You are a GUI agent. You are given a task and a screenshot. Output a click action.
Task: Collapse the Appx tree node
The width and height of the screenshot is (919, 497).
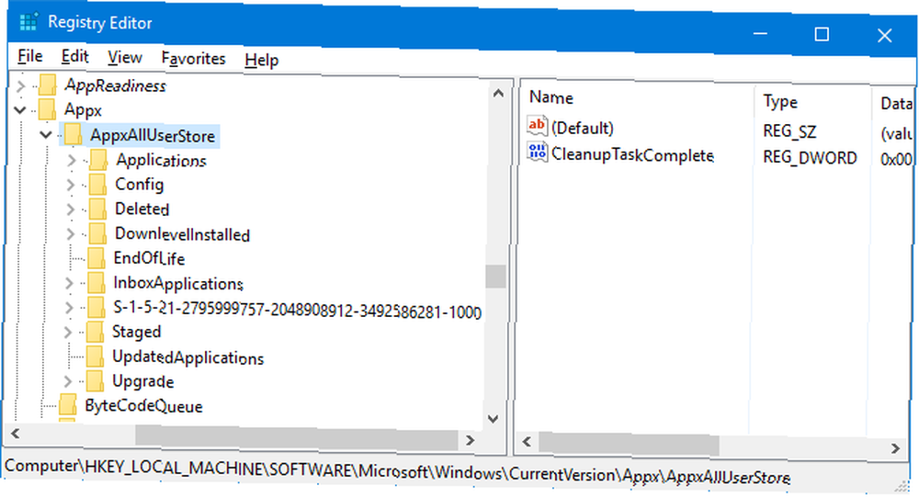tap(20, 109)
